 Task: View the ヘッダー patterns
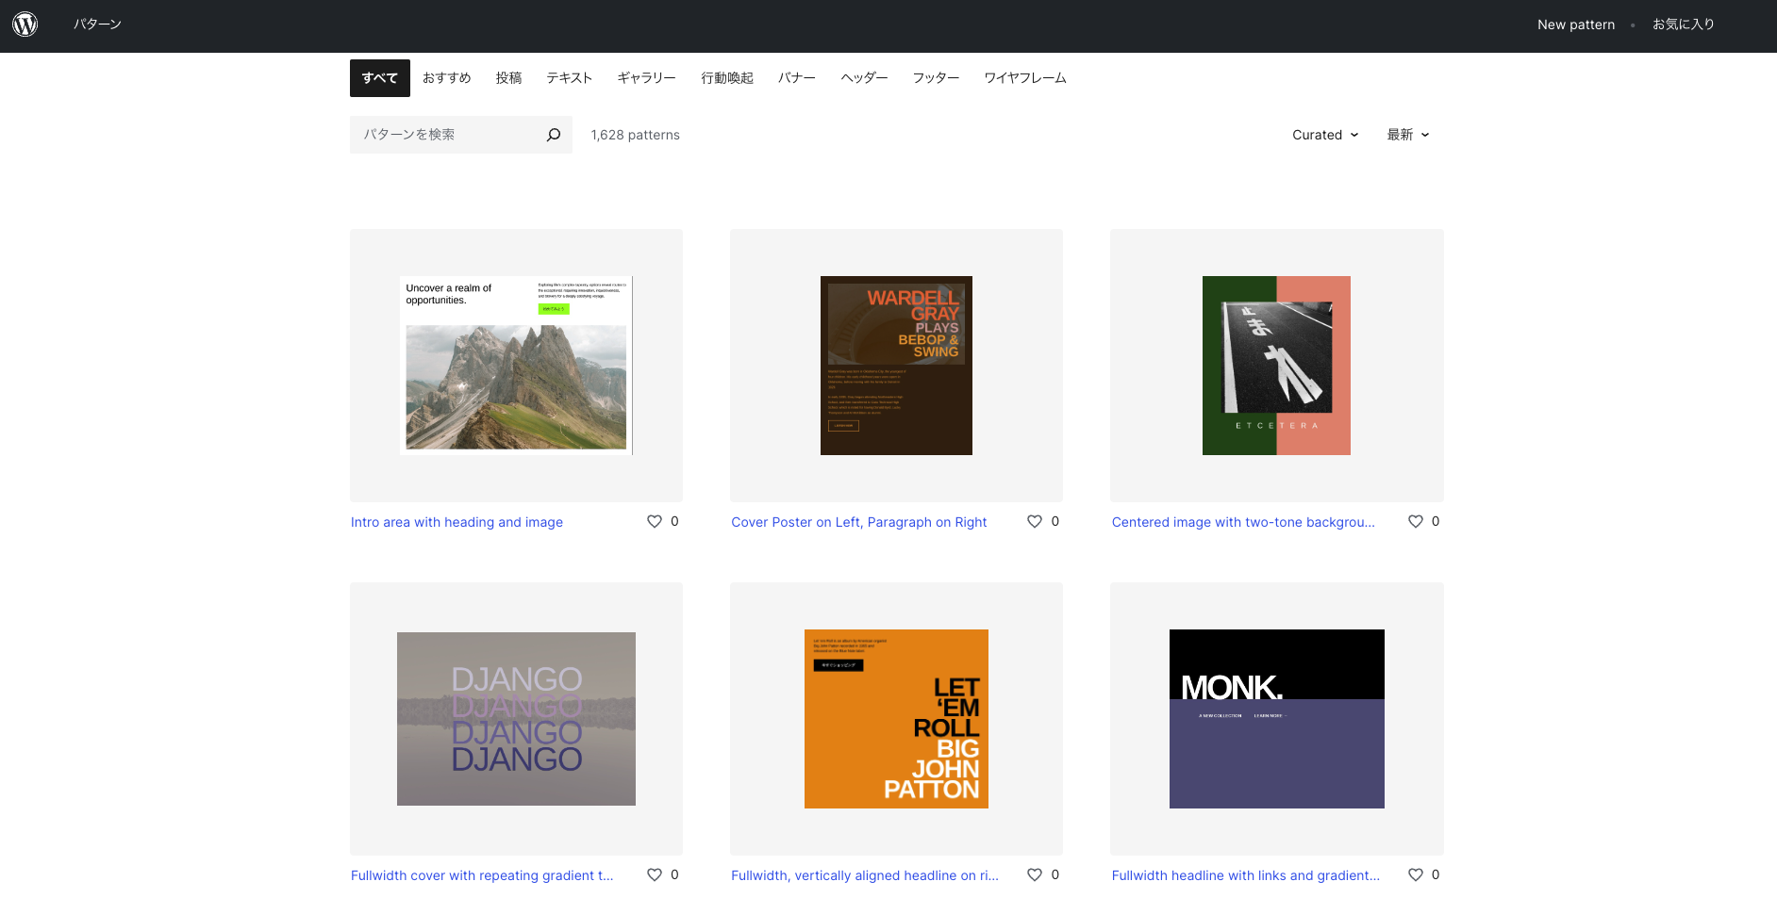865,78
